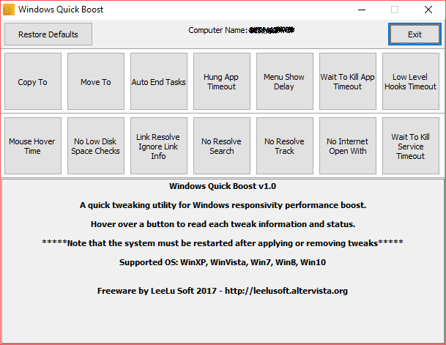
Task: Enable No Low Disk Space Checks
Action: click(x=95, y=146)
